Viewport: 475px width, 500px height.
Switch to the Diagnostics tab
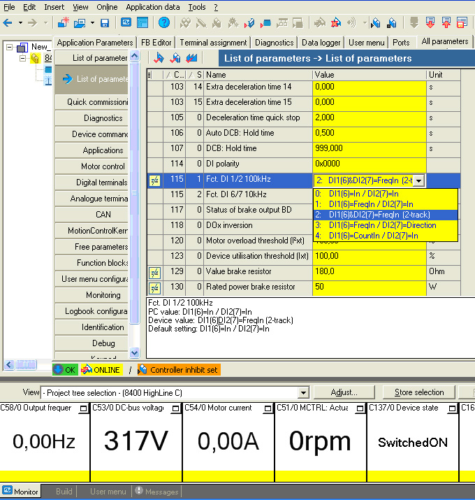[274, 43]
